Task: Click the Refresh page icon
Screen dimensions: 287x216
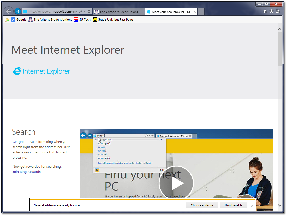Action: point(89,11)
